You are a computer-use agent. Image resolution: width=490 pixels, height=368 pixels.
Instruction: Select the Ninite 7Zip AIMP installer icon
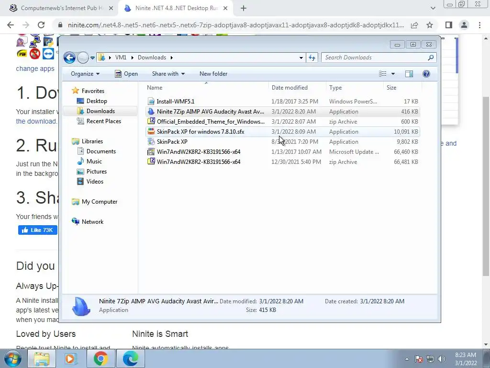pos(151,111)
